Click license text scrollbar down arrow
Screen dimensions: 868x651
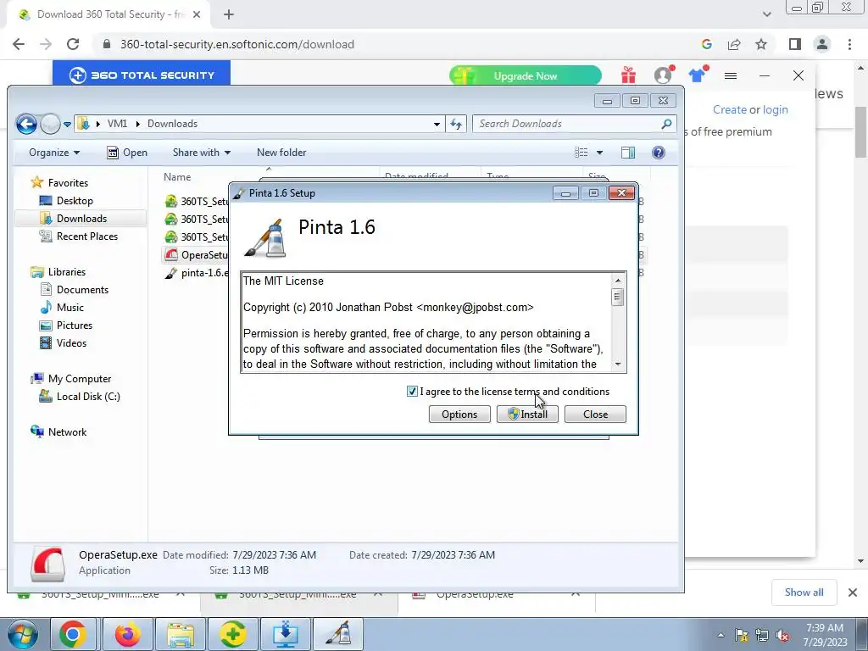pyautogui.click(x=618, y=364)
